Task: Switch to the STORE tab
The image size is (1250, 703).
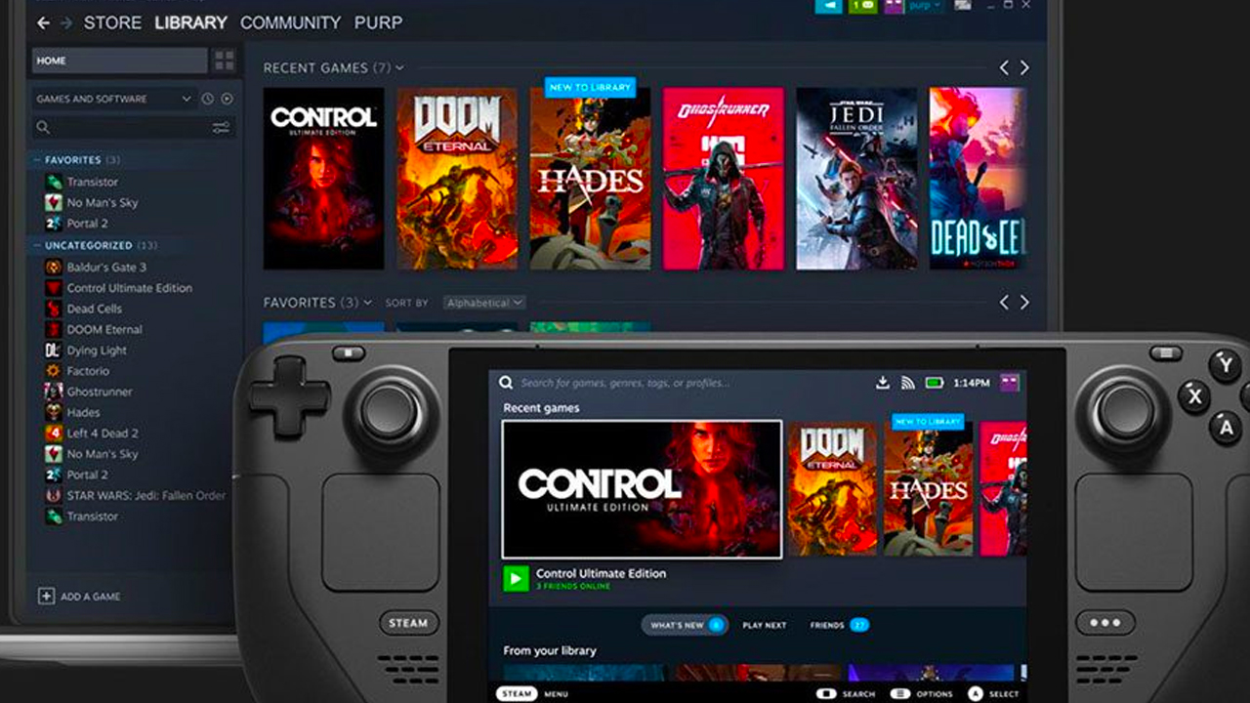Action: click(x=111, y=22)
